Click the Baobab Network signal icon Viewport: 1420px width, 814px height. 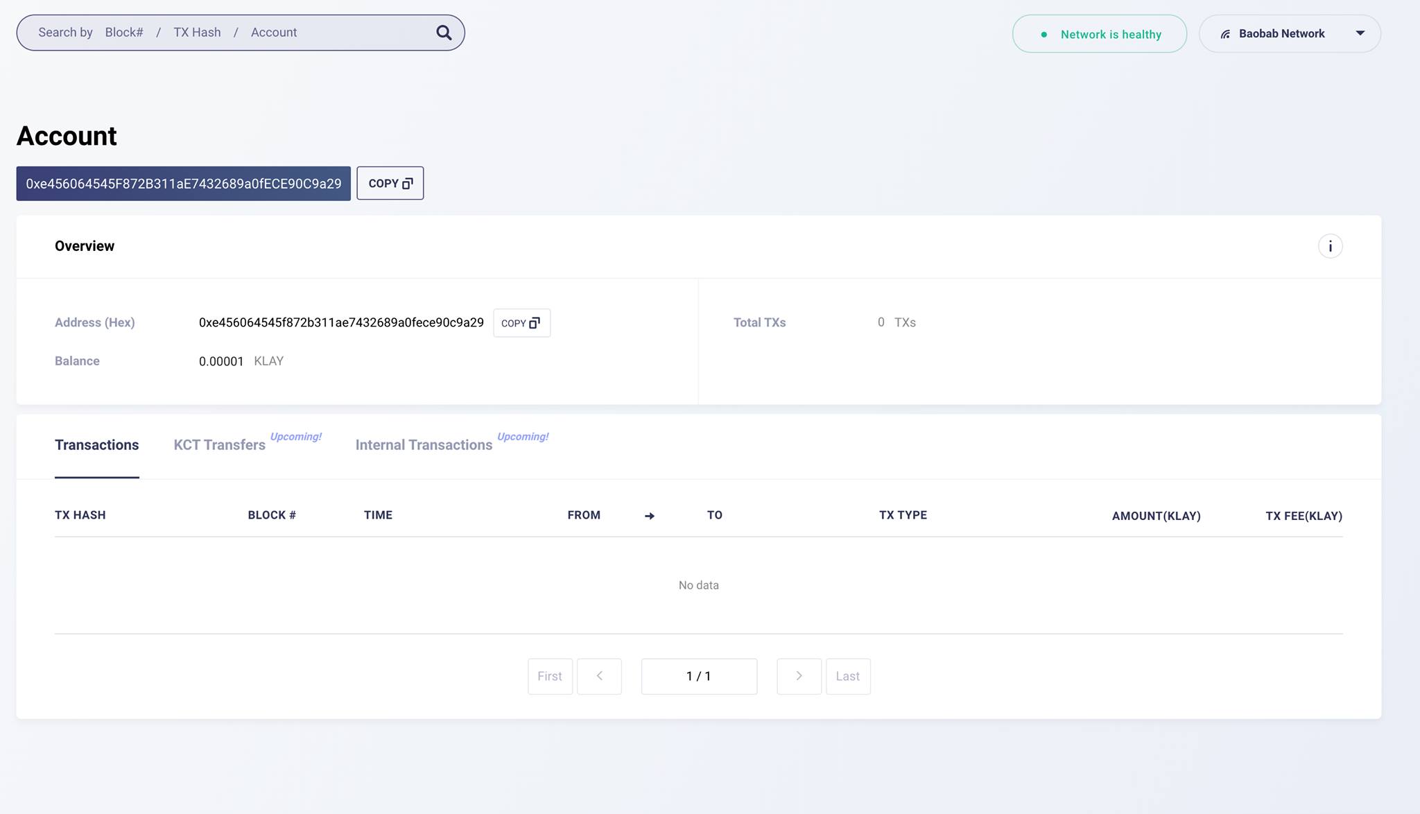(x=1225, y=34)
